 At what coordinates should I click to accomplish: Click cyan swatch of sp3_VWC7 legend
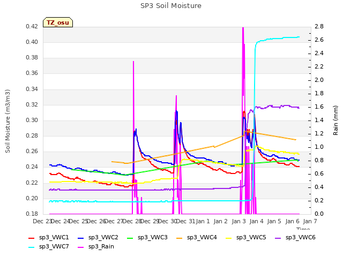32,247
